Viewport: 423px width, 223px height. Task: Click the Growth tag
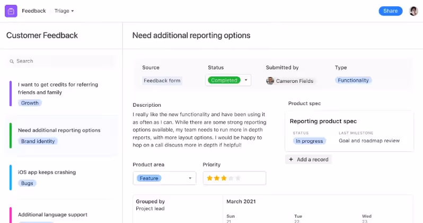pos(30,103)
